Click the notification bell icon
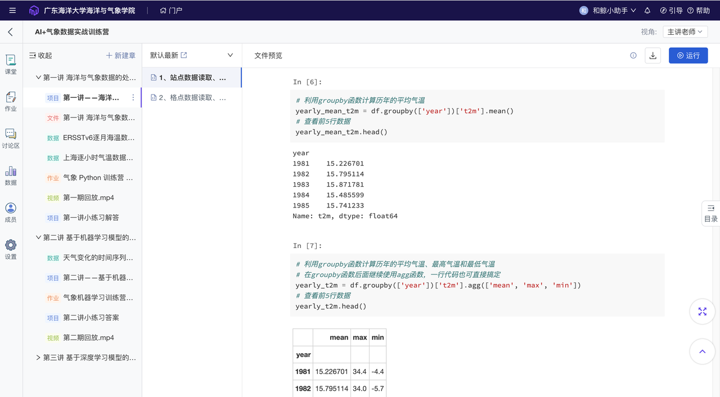 tap(647, 10)
